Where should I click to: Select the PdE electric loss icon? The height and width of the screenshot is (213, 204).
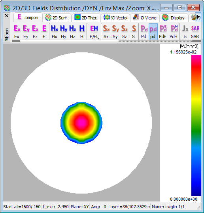163,31
